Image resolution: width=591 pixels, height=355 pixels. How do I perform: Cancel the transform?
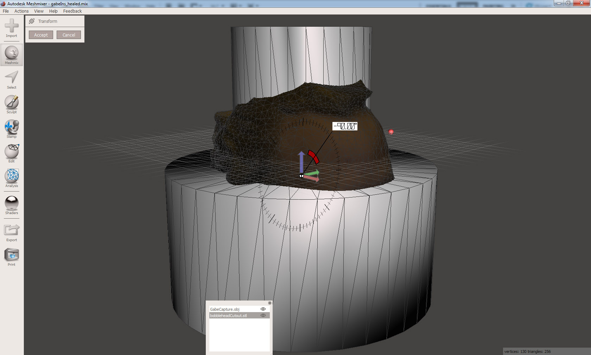(x=69, y=35)
